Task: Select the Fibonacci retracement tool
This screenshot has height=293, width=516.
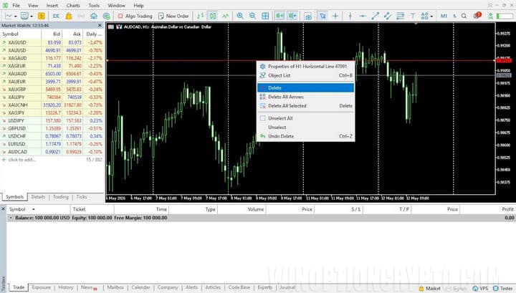Action: coord(400,16)
